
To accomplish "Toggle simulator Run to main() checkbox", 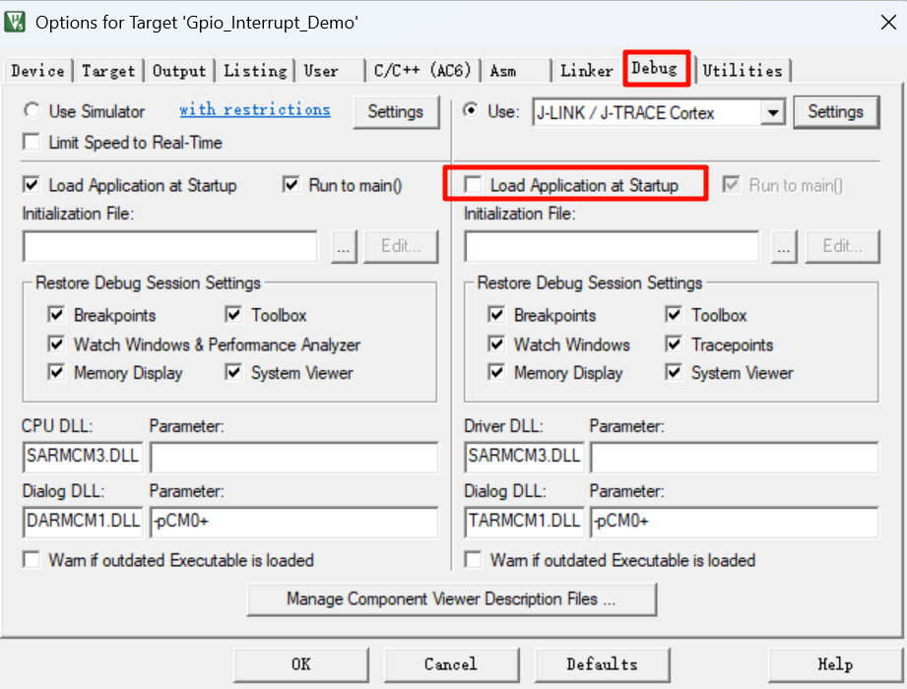I will 291,185.
